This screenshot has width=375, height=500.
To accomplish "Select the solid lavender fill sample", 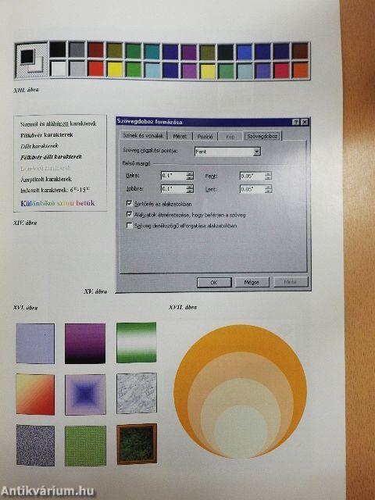I will tap(35, 344).
